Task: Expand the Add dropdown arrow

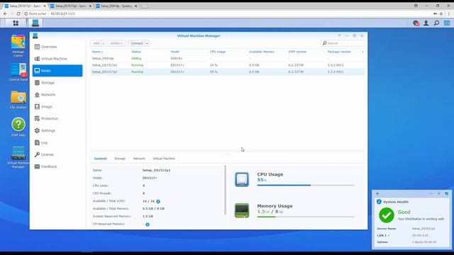Action: point(104,43)
